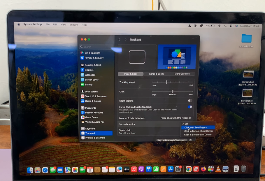Select Passwords in the sidebar

click(90, 108)
